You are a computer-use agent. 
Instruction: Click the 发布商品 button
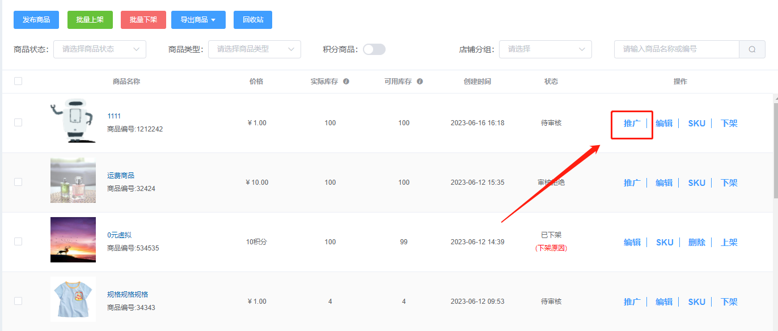(36, 20)
